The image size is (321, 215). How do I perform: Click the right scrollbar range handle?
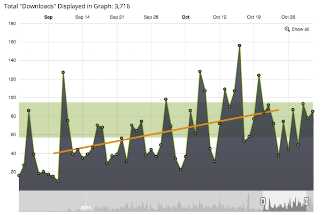click(307, 201)
